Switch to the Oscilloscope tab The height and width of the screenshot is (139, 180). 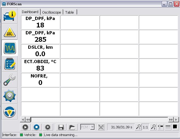[x=51, y=12]
